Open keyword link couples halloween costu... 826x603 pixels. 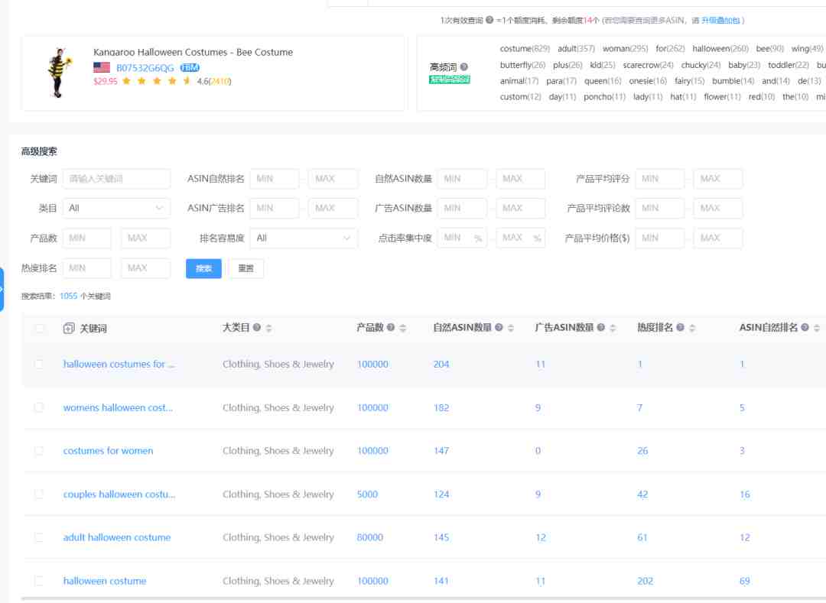pyautogui.click(x=119, y=494)
